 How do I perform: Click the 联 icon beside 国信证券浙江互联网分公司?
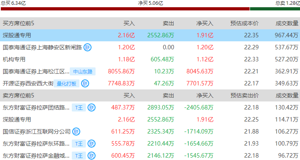76,132
